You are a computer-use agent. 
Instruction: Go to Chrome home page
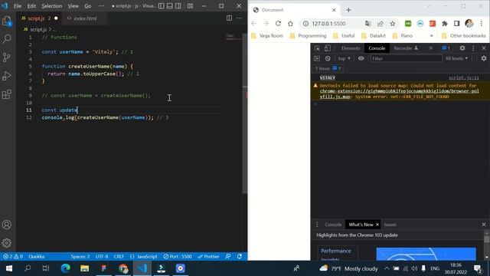[x=290, y=24]
